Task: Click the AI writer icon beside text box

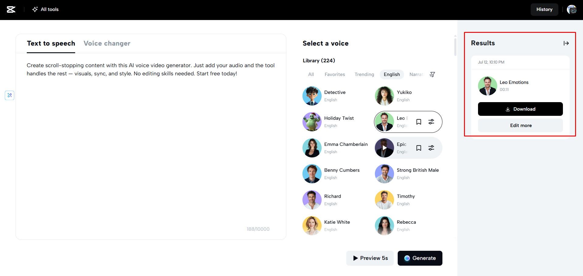Action: point(10,95)
